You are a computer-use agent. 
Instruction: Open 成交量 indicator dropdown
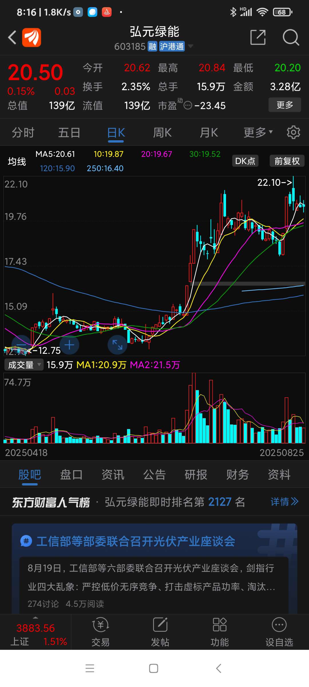point(24,365)
